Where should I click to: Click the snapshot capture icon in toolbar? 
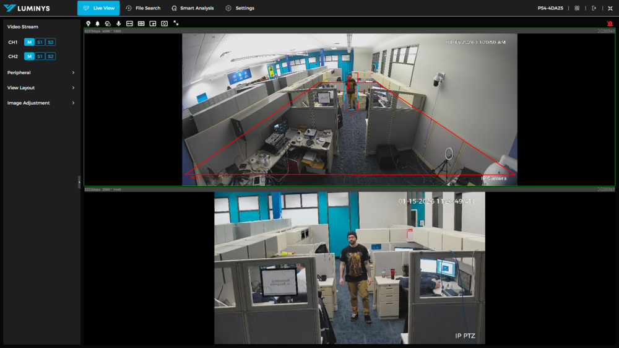(164, 24)
